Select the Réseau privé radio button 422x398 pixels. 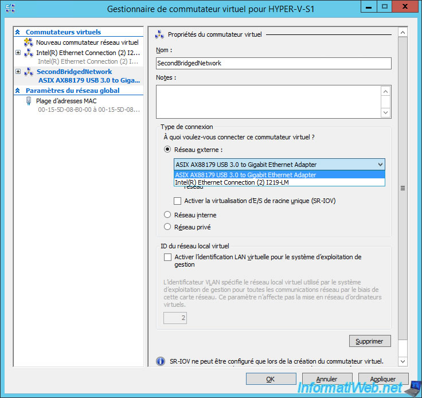pyautogui.click(x=167, y=227)
